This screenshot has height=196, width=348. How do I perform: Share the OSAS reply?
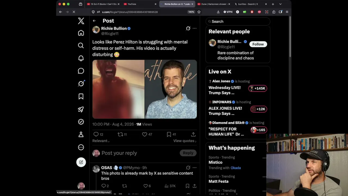coord(195,186)
